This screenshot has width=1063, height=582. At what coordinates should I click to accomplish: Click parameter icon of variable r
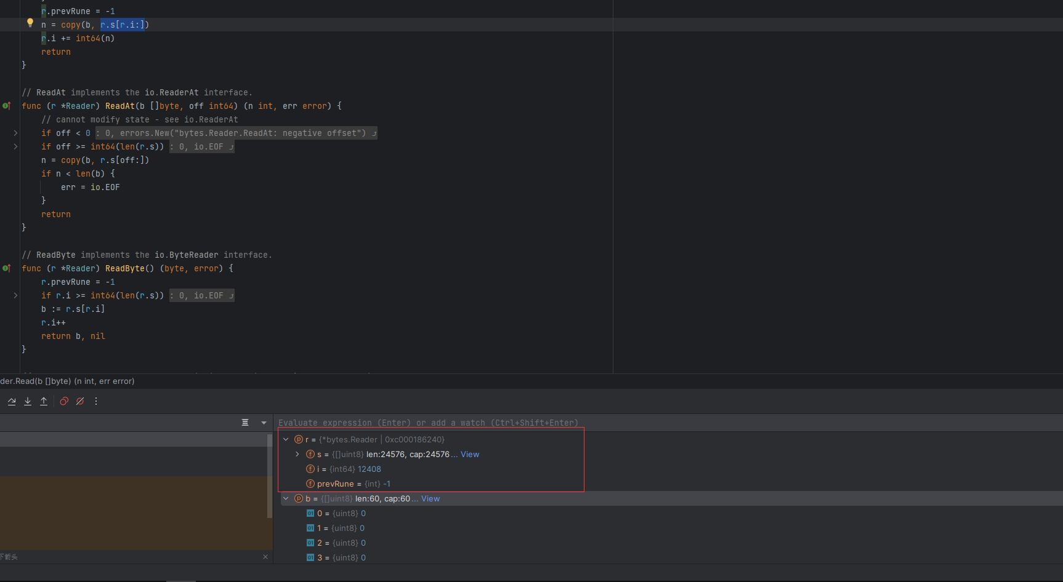click(299, 439)
